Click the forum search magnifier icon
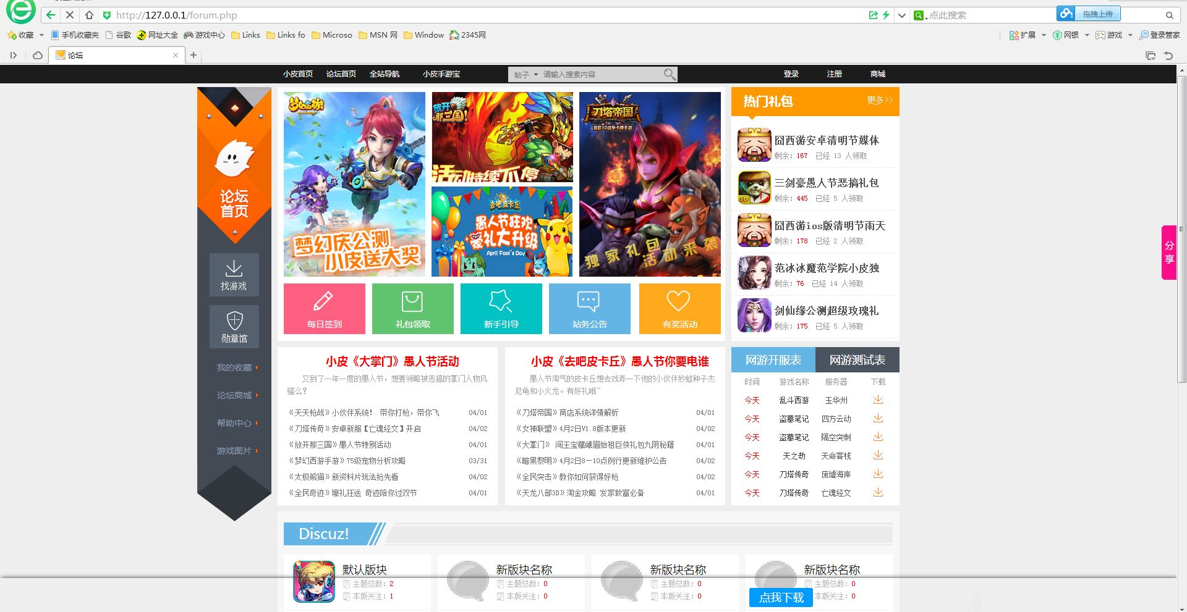This screenshot has width=1187, height=612. (x=670, y=74)
